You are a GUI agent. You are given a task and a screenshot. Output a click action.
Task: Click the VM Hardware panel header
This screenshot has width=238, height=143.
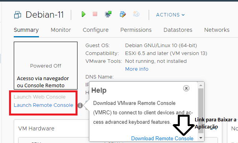tap(36, 128)
